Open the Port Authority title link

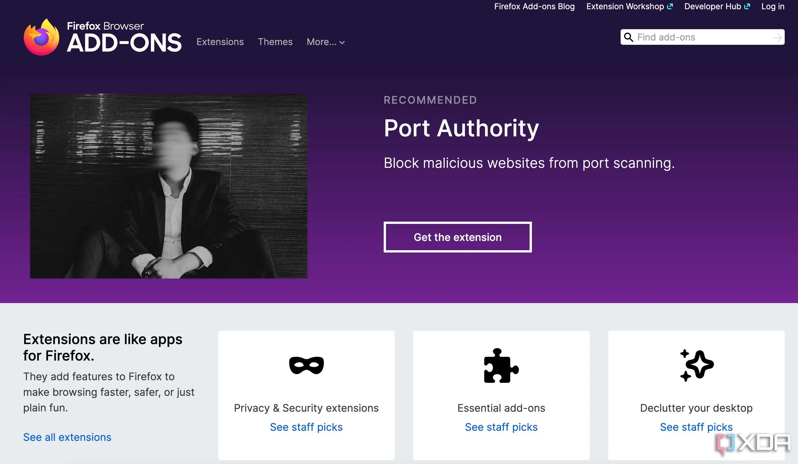(461, 128)
